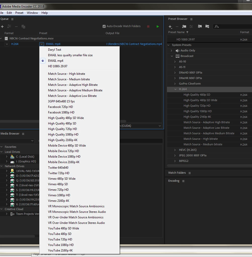Screen dimensions: 252x257
Task: Expand the I: (Graphics HD) drive
Action: (x=7, y=161)
